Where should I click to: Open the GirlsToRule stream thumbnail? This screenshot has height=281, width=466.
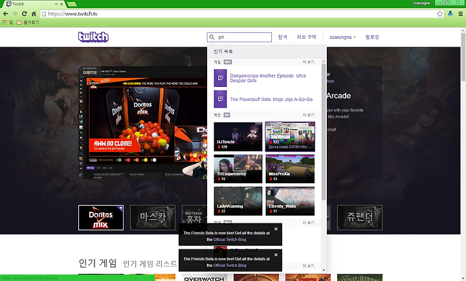click(x=290, y=137)
